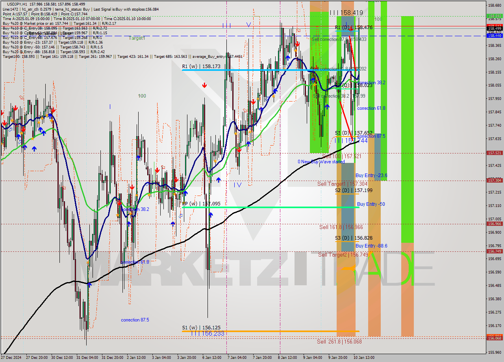Image resolution: width=504 pixels, height=362 pixels.
Task: Click the '30 Dec 12:00' time axis label
Action: point(61,358)
